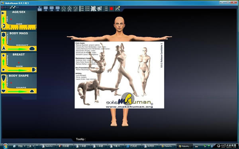
Task: Click the second floppy-disk icon in toolbar
Action: click(x=45, y=9)
